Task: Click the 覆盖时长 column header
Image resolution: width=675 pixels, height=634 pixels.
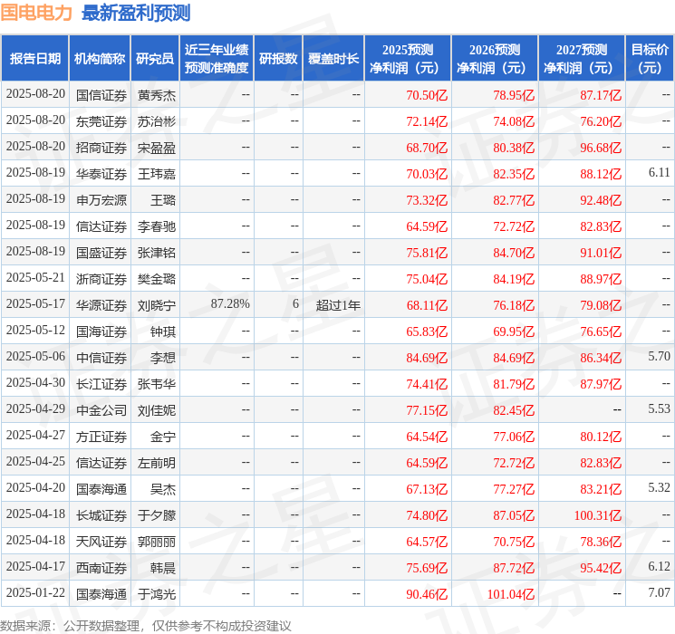Action: pyautogui.click(x=333, y=59)
